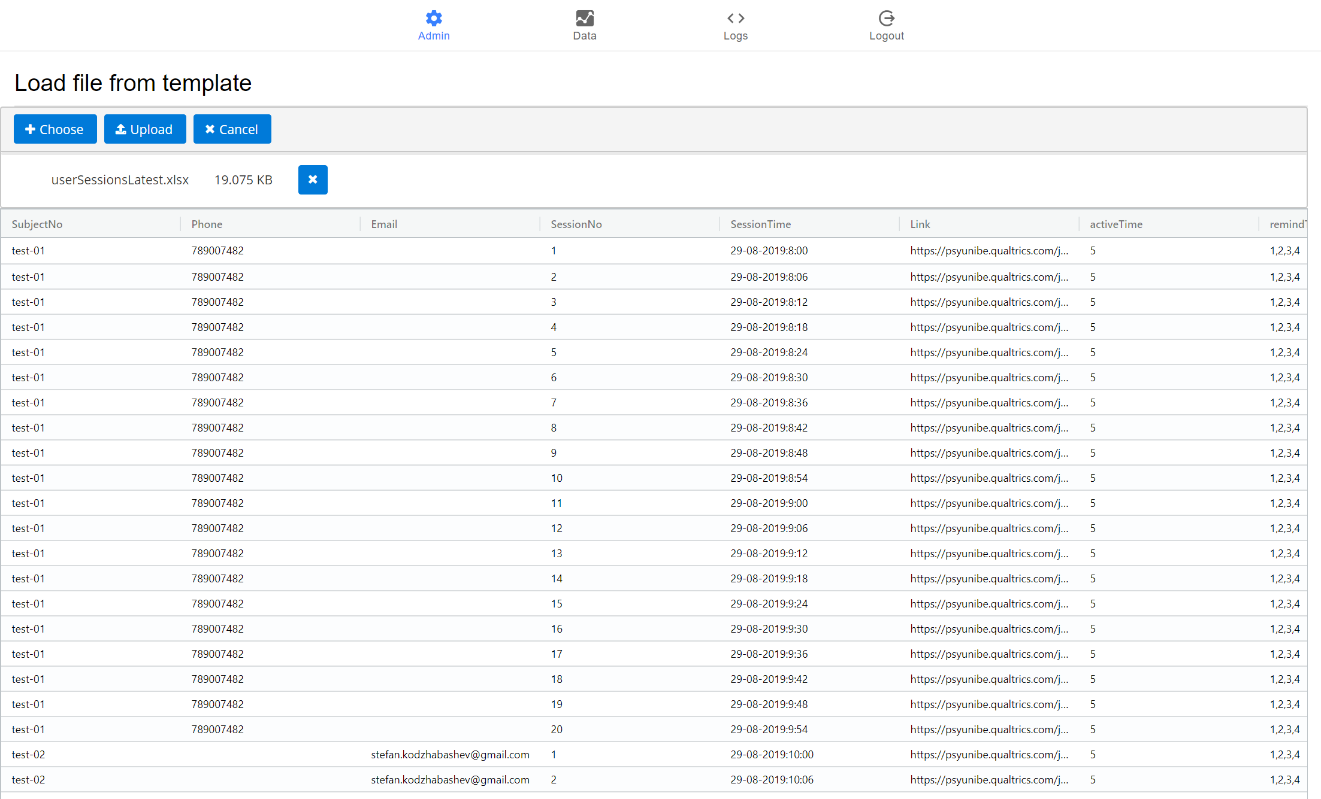The width and height of the screenshot is (1321, 799).
Task: Click the session time 29-08-2019:8:06
Action: pyautogui.click(x=769, y=277)
